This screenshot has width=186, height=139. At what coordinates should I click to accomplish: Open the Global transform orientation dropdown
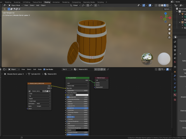pyautogui.click(x=75, y=5)
